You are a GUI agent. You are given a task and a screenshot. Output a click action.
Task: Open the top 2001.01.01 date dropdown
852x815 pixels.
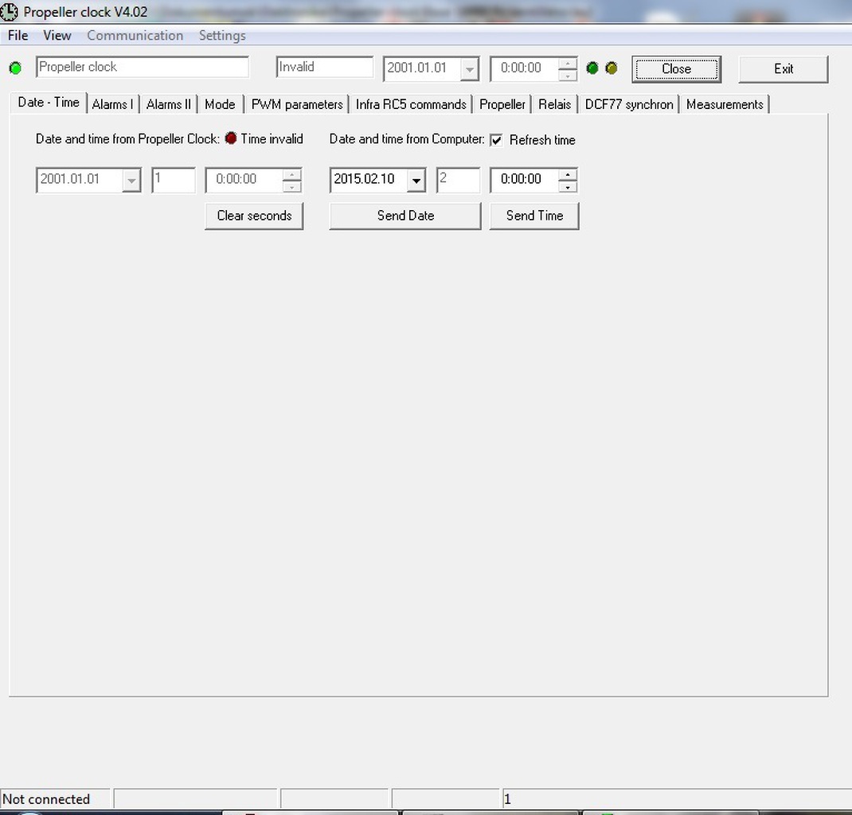click(x=470, y=69)
